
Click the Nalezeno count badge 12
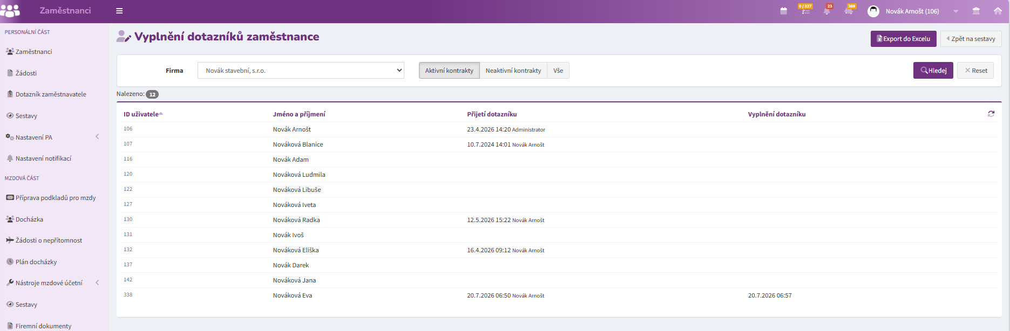(x=152, y=94)
